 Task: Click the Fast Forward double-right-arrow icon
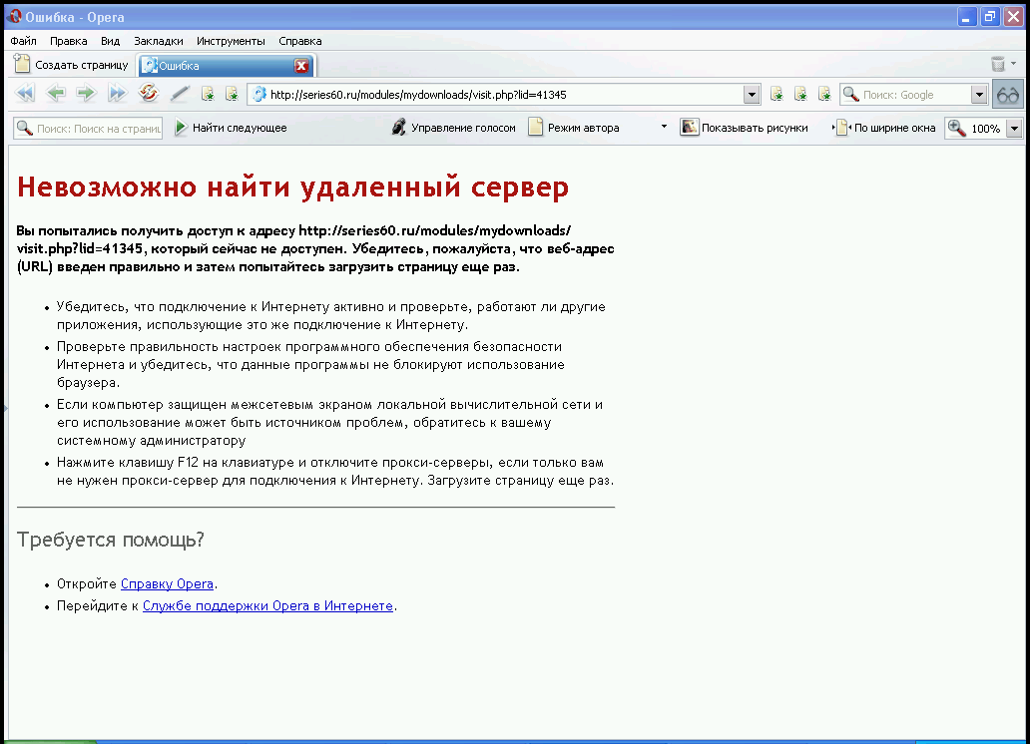(x=117, y=93)
